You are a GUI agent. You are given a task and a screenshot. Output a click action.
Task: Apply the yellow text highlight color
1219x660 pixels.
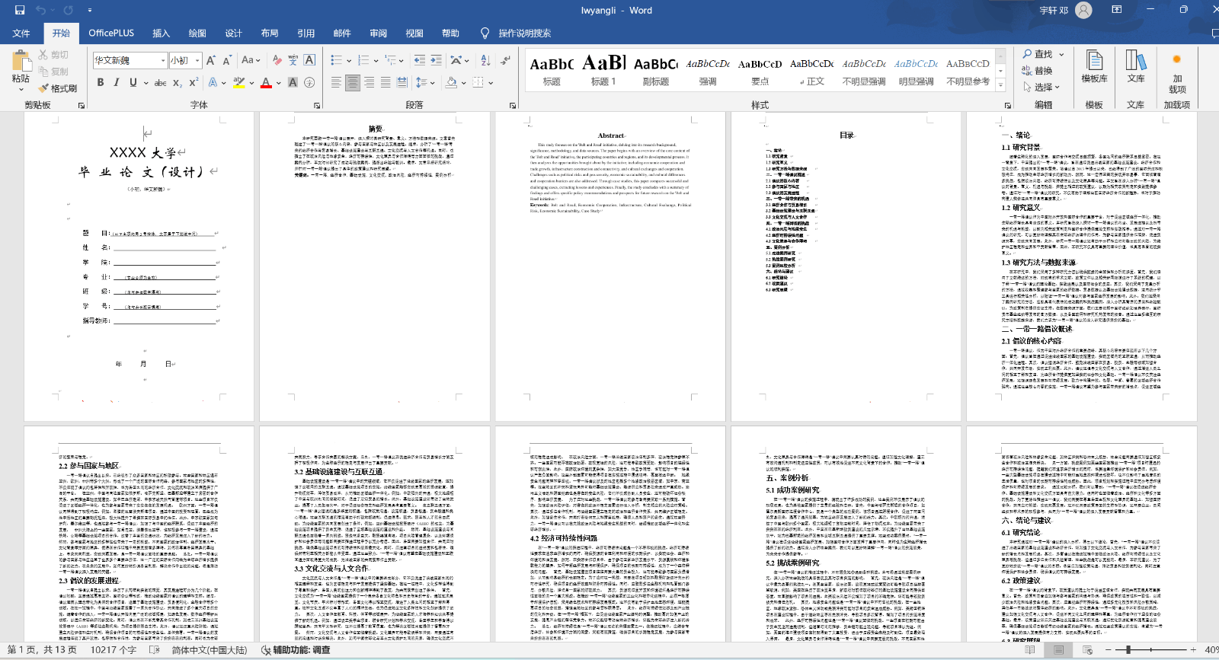[x=239, y=82]
